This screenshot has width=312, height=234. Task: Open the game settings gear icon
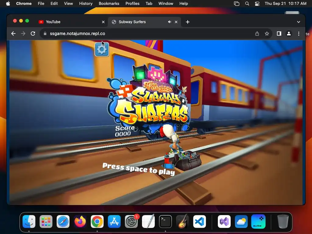(x=102, y=49)
